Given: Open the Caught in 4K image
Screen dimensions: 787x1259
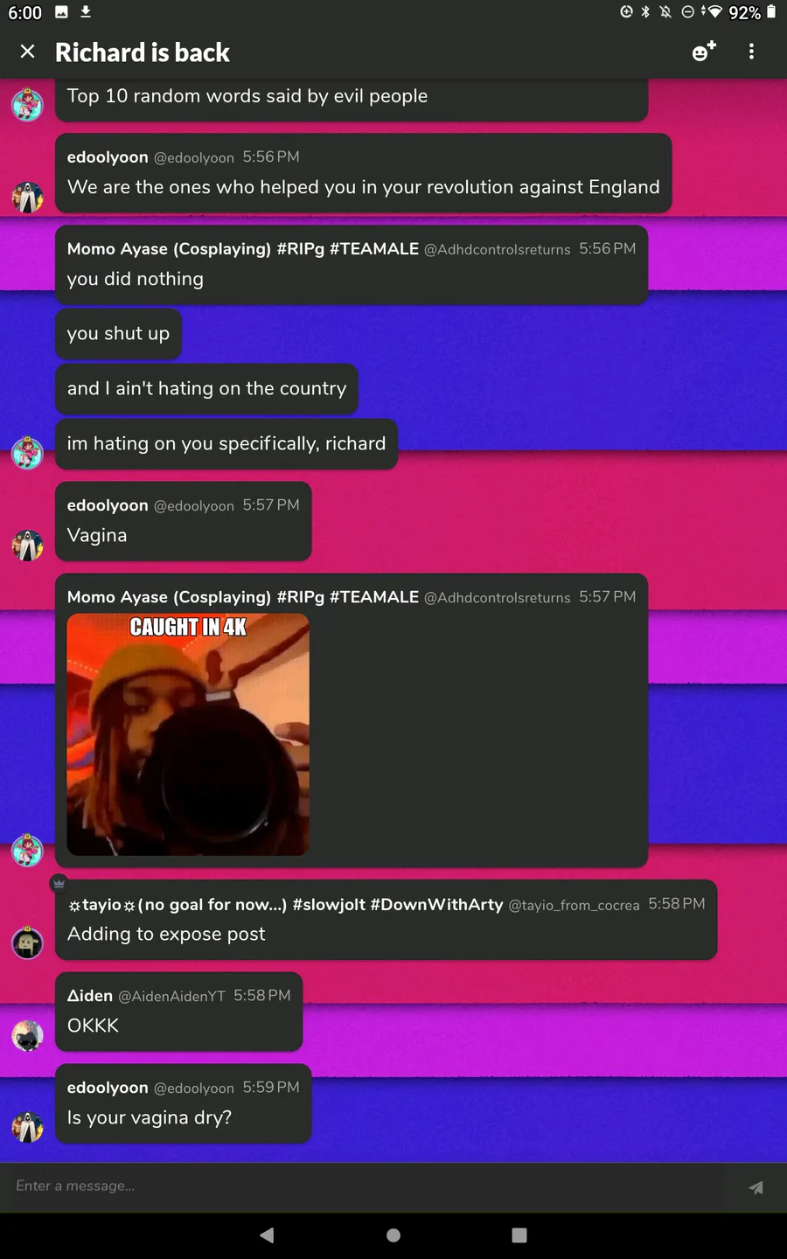Looking at the screenshot, I should coord(188,734).
